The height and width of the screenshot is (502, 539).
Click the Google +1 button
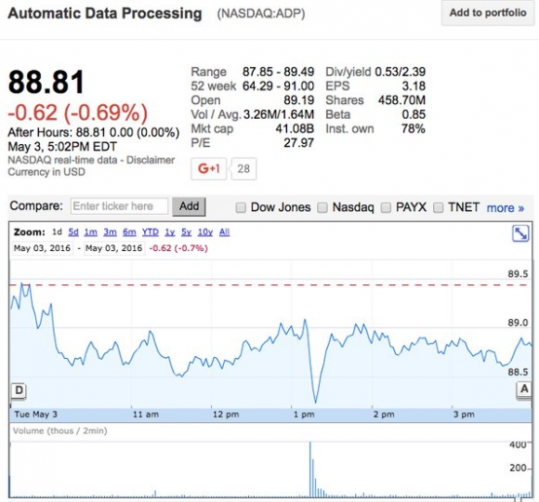[209, 169]
